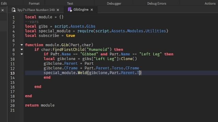Click the 'end' keyword on line 16

coord(38,87)
